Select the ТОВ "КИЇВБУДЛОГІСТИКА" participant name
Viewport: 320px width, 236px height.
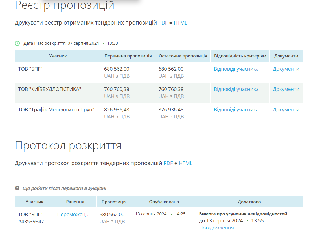point(50,89)
